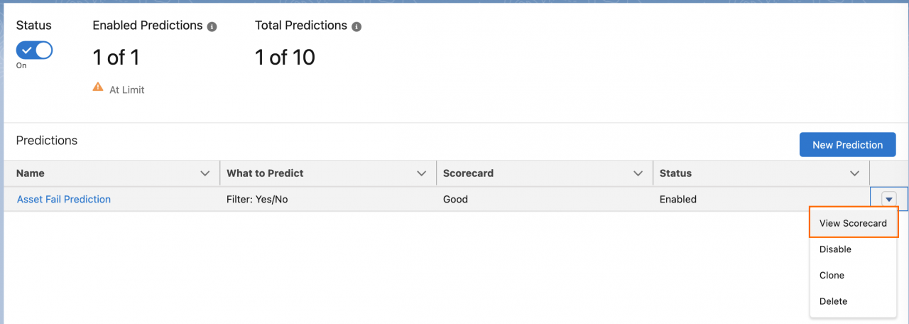
Task: Collapse the Asset Fail Prediction row actions menu
Action: (888, 200)
